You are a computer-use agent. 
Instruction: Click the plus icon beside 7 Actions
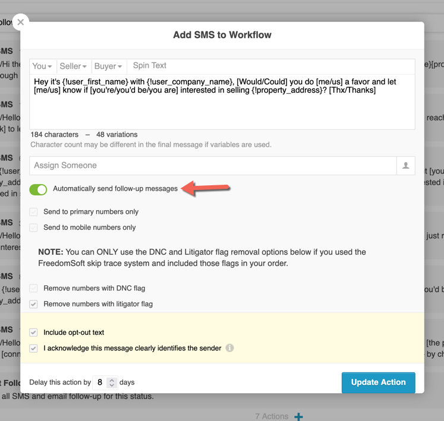pos(299,416)
